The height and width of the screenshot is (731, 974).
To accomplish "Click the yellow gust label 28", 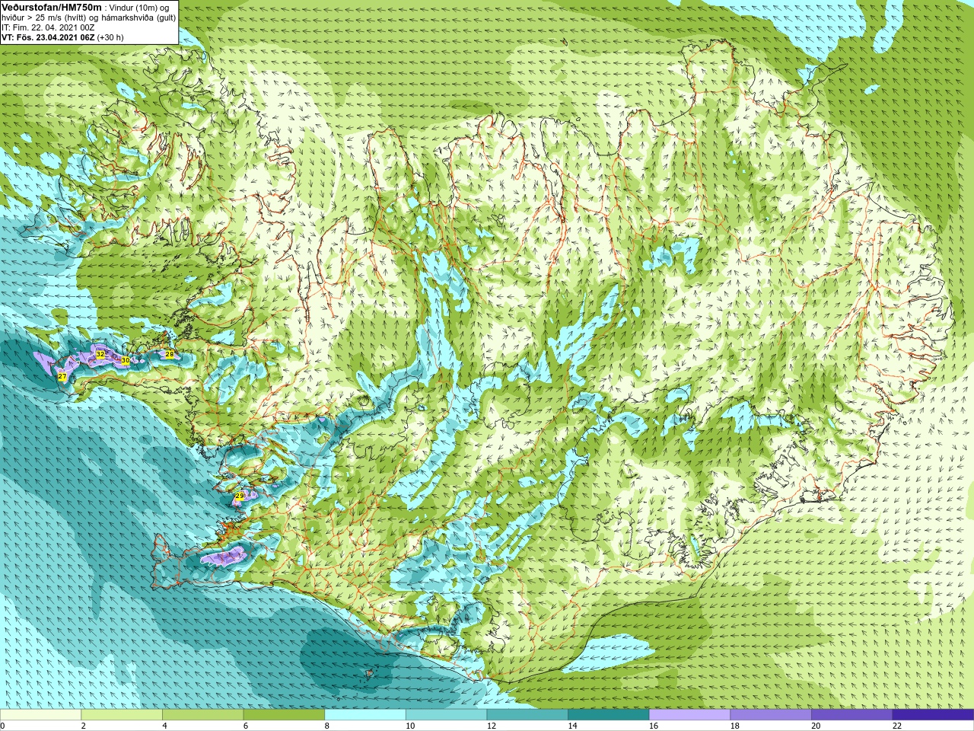I will tap(170, 354).
